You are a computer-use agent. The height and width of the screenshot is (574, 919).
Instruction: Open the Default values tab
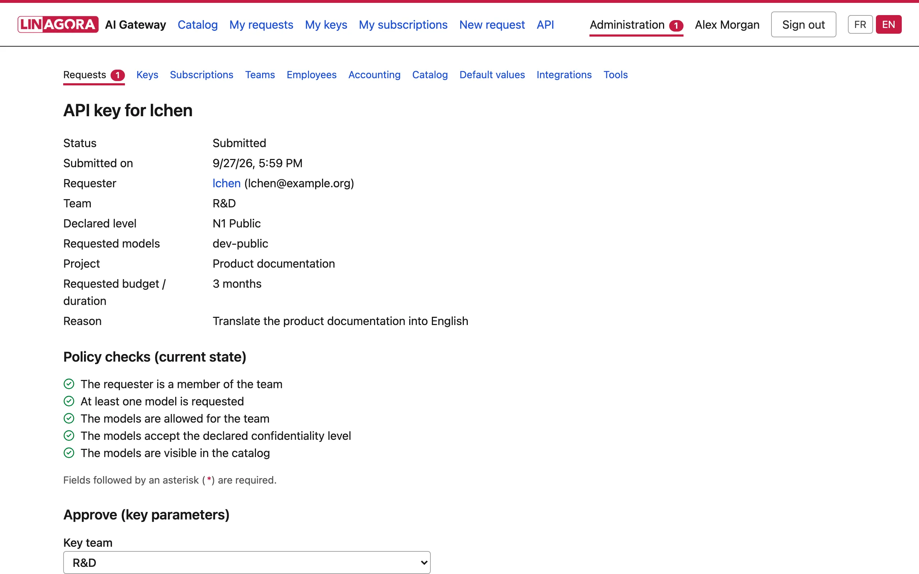[492, 75]
